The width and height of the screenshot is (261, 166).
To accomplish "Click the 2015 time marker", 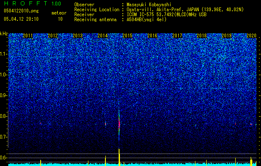I will (127, 35).
